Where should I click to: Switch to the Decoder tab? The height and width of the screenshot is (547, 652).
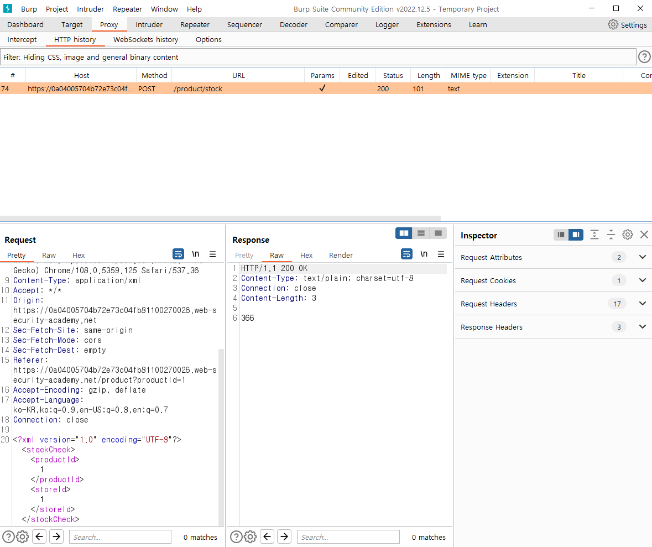point(294,24)
